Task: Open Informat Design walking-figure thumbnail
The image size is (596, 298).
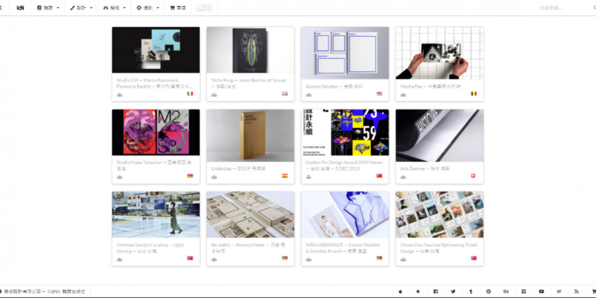Action: click(x=156, y=215)
